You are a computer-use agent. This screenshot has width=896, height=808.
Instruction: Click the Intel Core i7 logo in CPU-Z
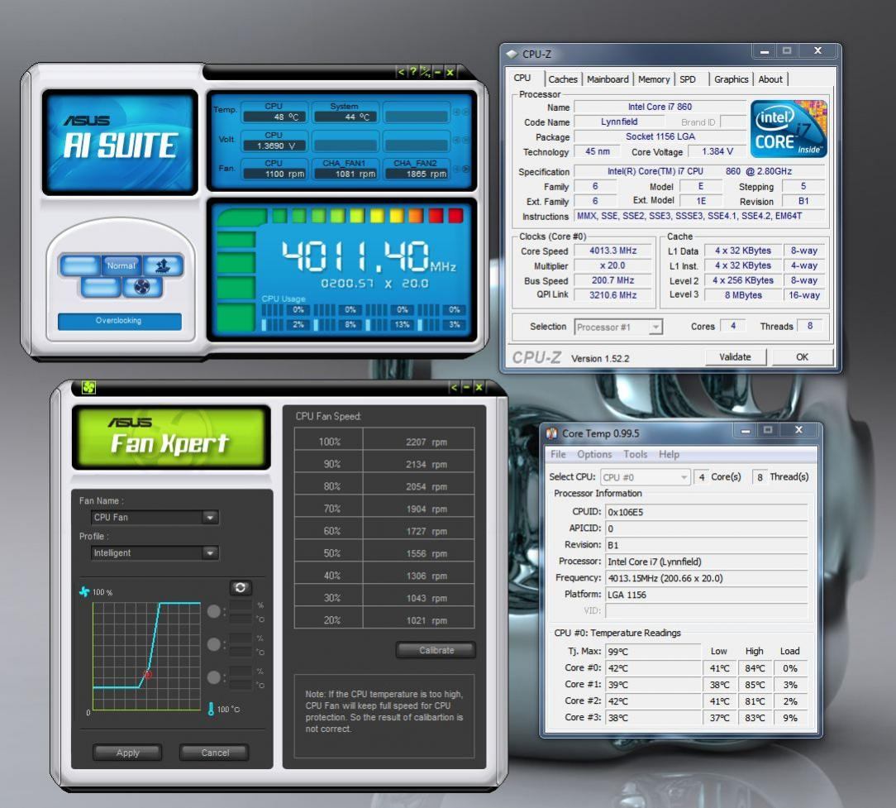[x=788, y=129]
